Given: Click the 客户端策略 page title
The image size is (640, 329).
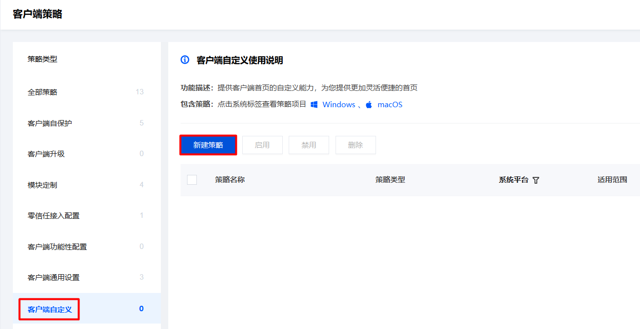Looking at the screenshot, I should [38, 14].
